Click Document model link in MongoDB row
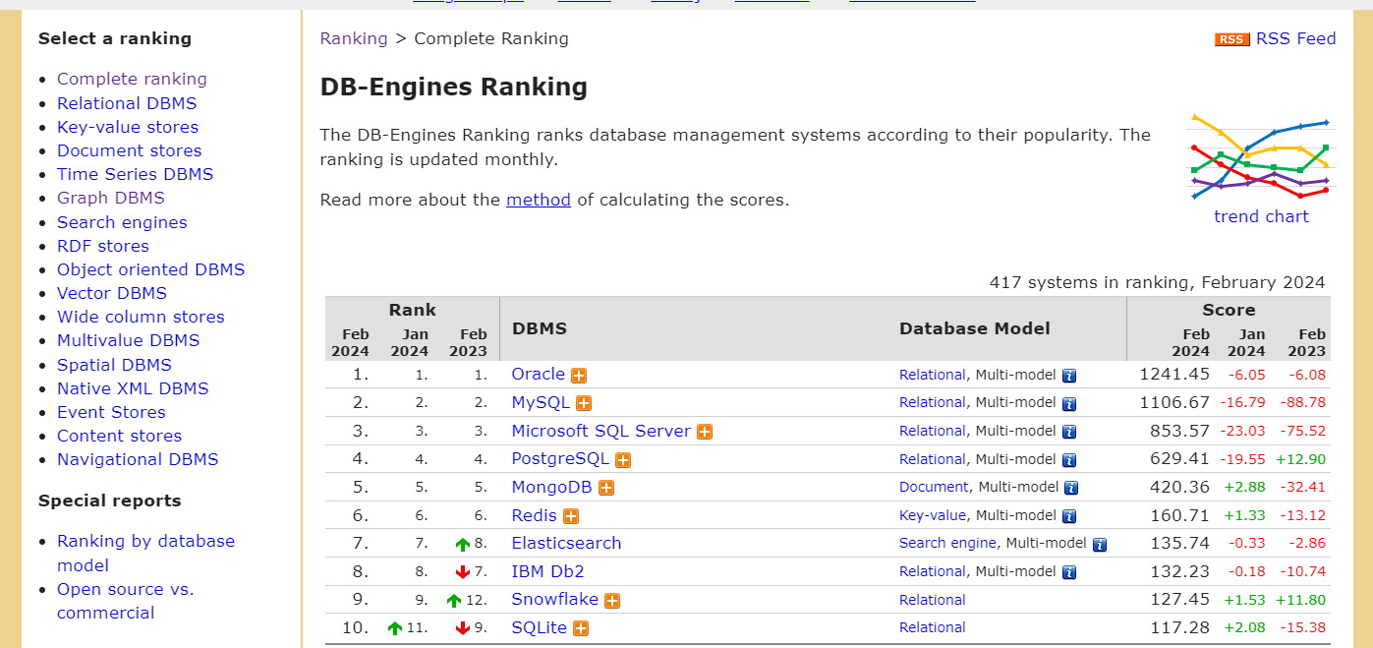1373x648 pixels. coord(934,487)
